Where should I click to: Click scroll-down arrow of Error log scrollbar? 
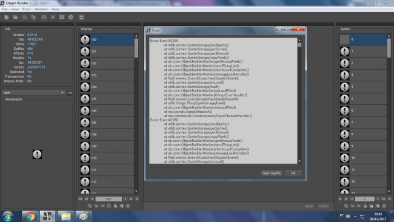tap(299, 161)
